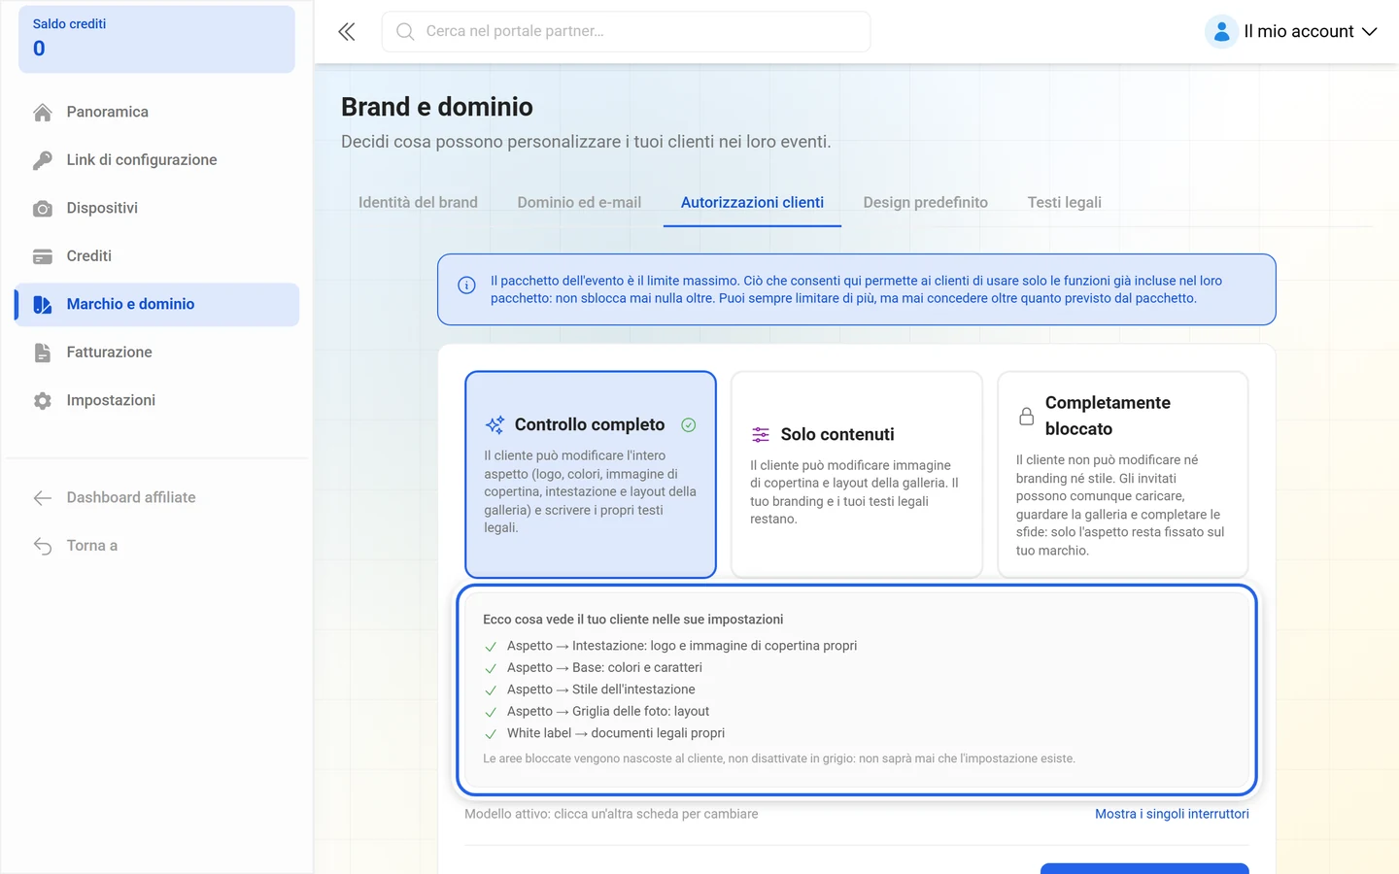
Task: Go to Dispositivi in the sidebar
Action: pos(156,208)
